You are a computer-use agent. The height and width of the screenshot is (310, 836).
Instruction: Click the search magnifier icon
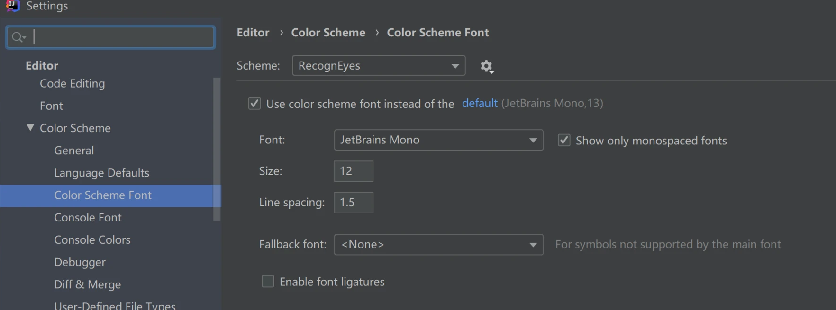pyautogui.click(x=18, y=37)
